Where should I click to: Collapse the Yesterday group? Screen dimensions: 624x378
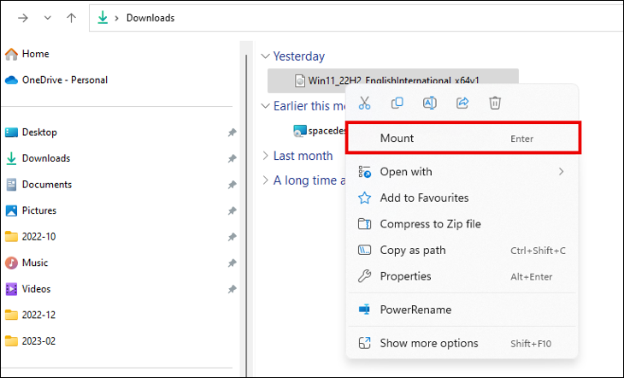[265, 56]
